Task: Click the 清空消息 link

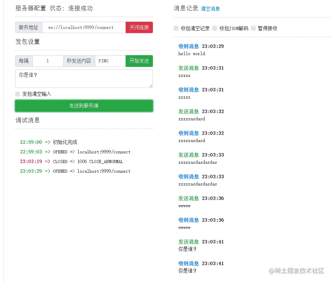Action: tap(210, 9)
